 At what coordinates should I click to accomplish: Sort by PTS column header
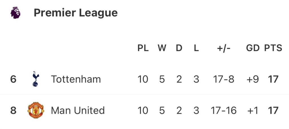tap(273, 48)
